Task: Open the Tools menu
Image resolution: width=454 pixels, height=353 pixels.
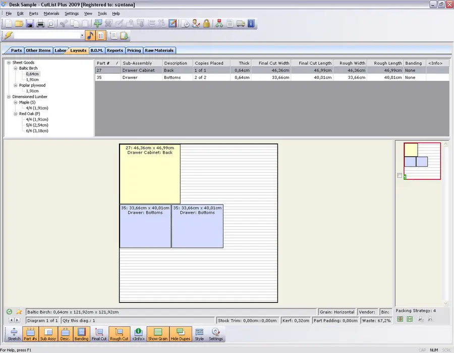Action: 102,13
